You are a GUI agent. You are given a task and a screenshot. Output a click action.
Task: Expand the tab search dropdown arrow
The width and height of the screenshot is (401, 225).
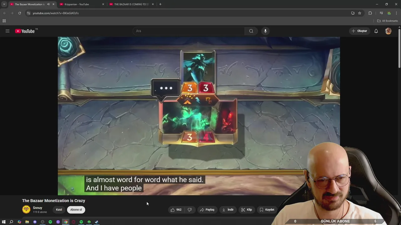4,4
